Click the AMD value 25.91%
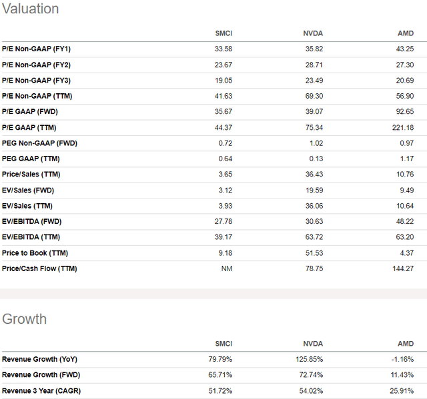The width and height of the screenshot is (427, 399). click(x=402, y=391)
